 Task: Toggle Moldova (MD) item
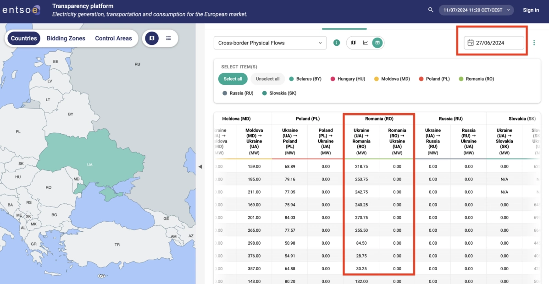pyautogui.click(x=392, y=79)
